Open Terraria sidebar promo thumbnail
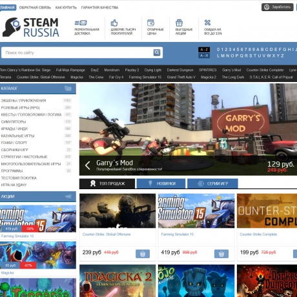Image resolution: width=297 pixels, height=297 pixels. [x=38, y=287]
